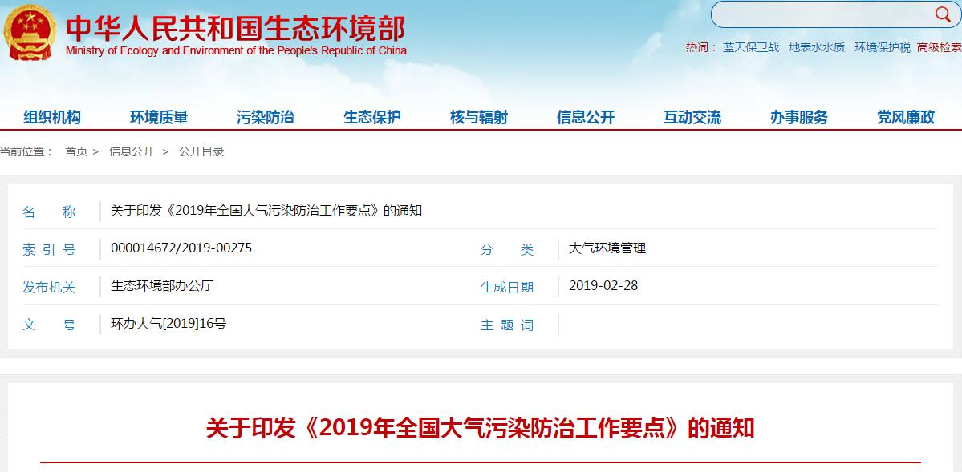Navigate to 信息公开 in main menu
962x472 pixels.
coord(586,118)
